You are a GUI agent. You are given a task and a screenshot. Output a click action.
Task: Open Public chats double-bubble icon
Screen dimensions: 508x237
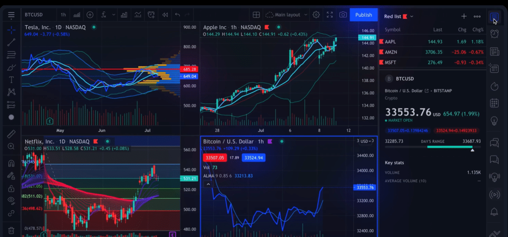click(494, 142)
